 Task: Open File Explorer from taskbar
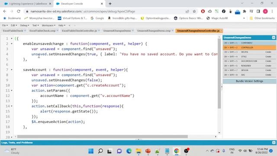138,151
